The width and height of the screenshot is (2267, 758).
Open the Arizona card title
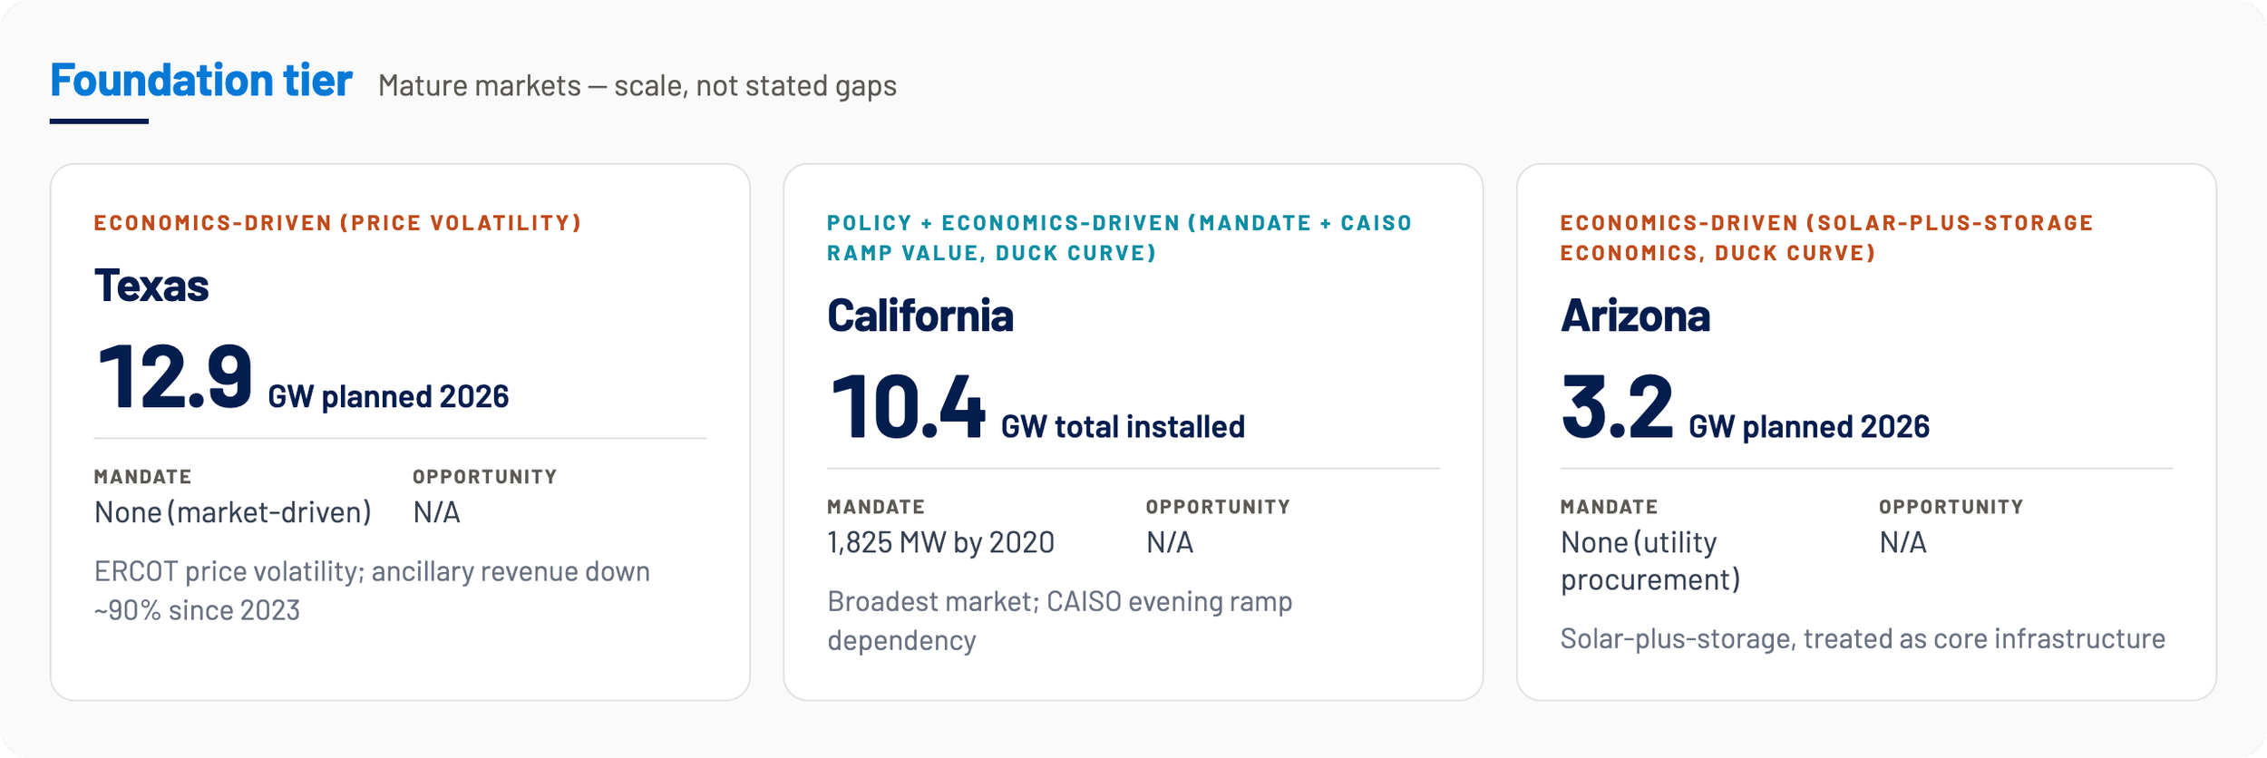tap(1635, 316)
